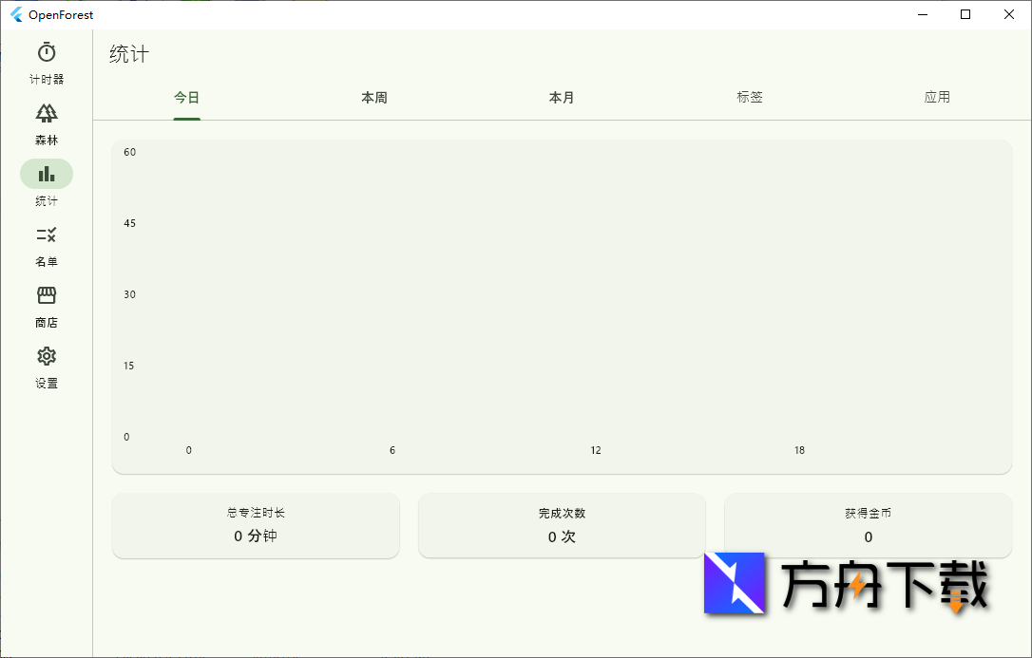Click the OpenForest Flutter logo in titlebar
The image size is (1032, 658).
point(18,14)
